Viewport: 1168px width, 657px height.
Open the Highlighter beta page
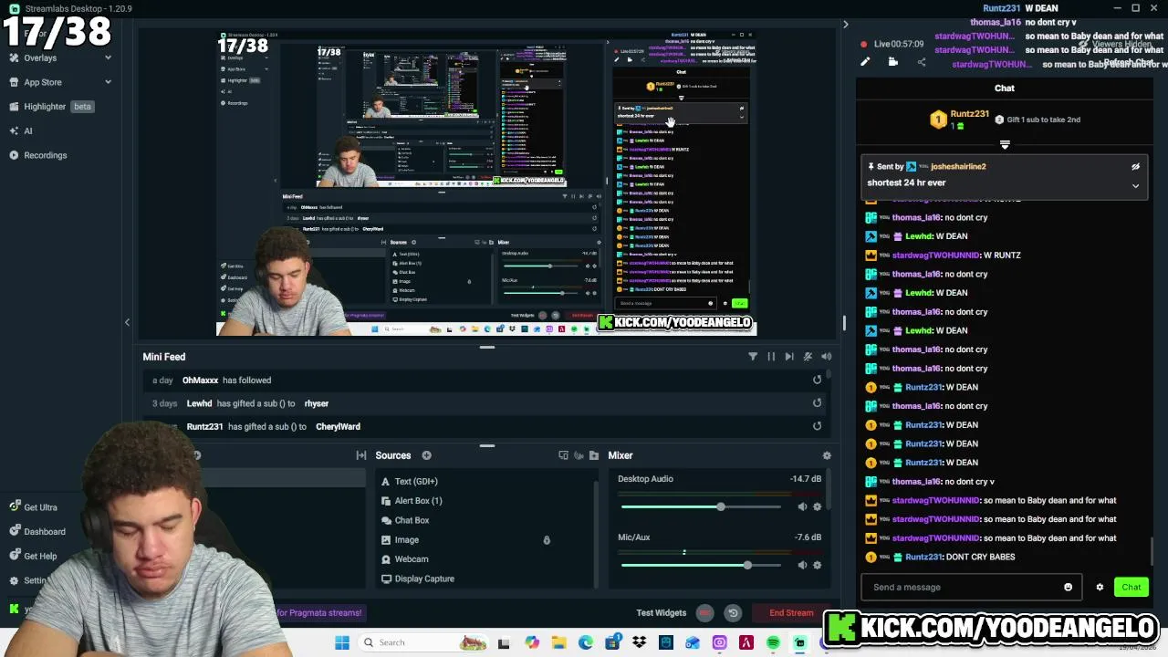(52, 107)
